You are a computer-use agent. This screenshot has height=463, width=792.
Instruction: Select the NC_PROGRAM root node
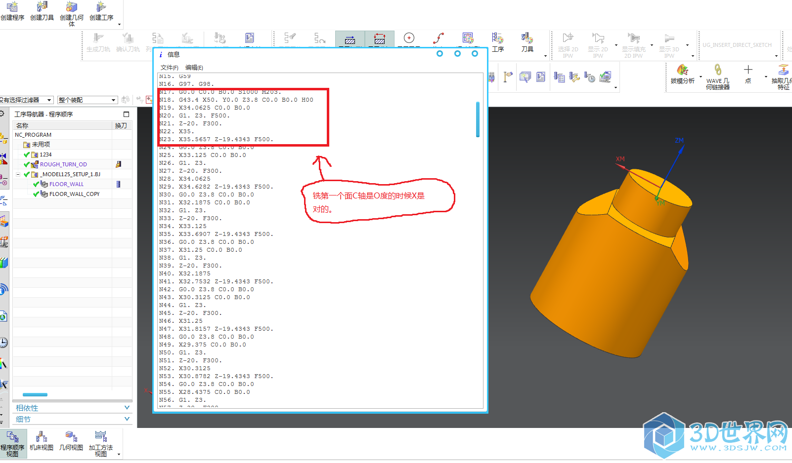[33, 135]
